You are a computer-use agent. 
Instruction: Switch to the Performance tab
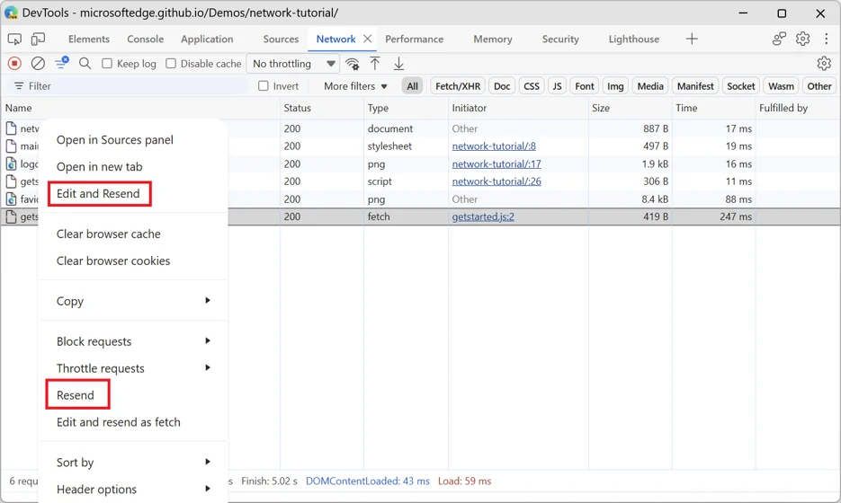pyautogui.click(x=414, y=40)
